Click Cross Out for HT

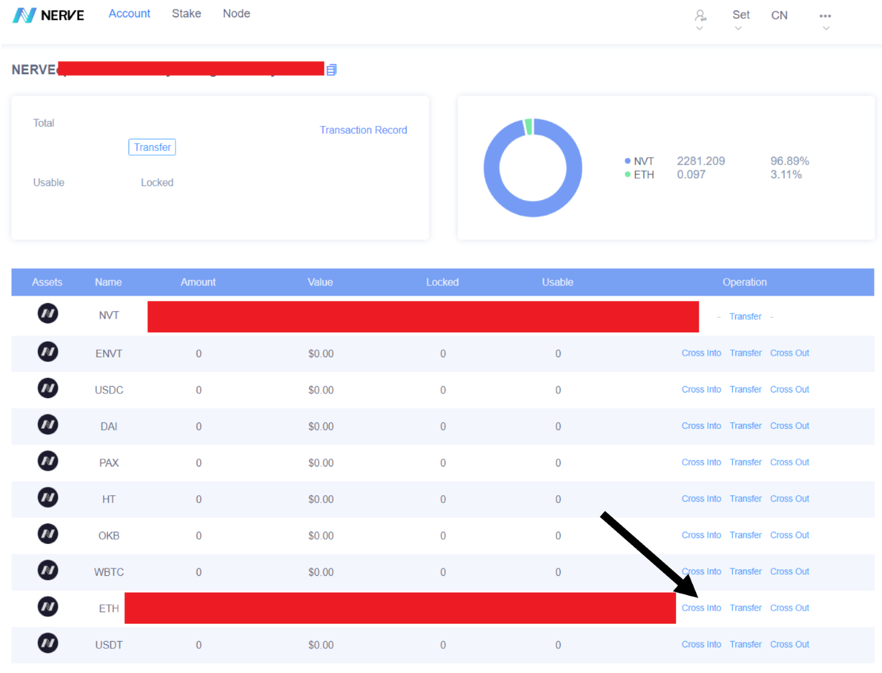(x=790, y=499)
